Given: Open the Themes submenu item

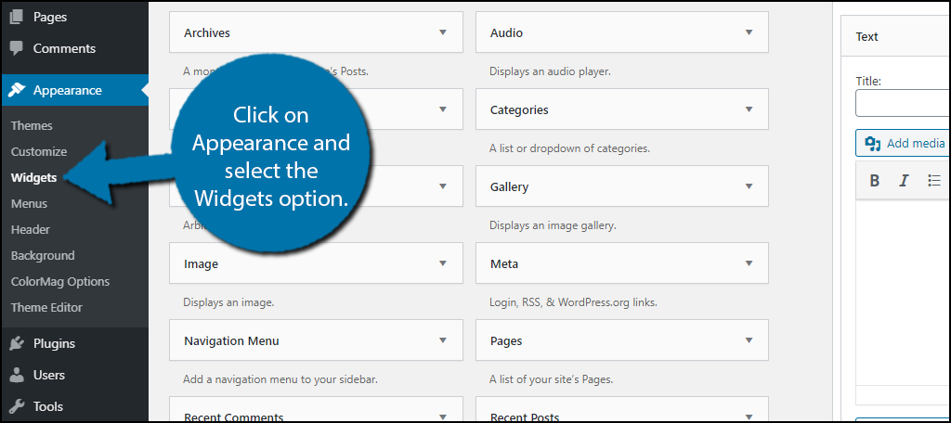Looking at the screenshot, I should coord(32,126).
